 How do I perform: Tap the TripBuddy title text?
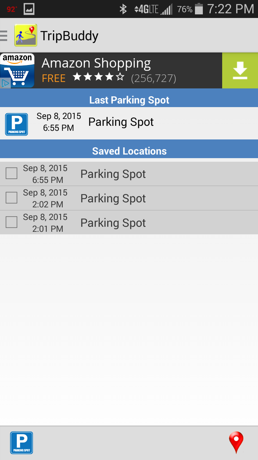(70, 36)
